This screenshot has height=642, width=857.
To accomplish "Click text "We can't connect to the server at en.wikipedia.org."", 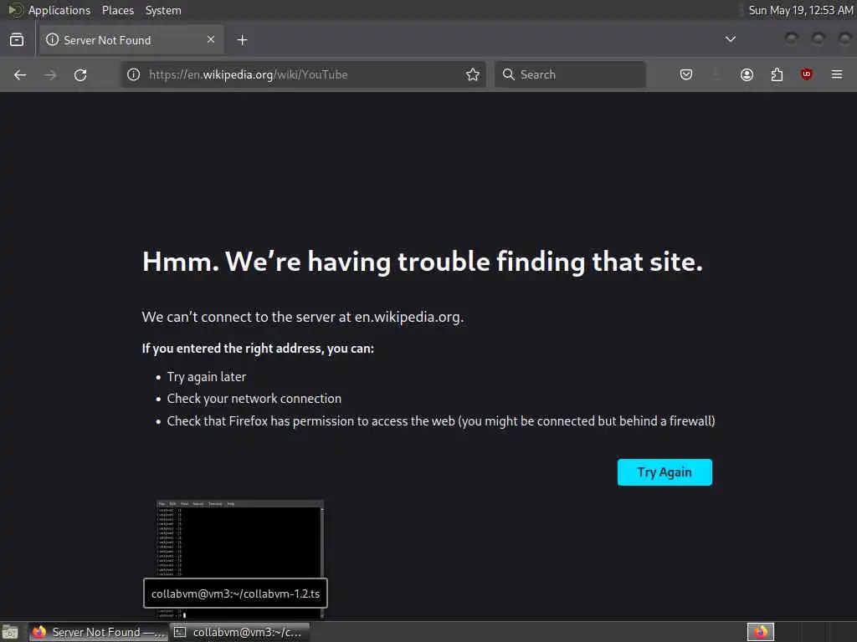I will (303, 317).
